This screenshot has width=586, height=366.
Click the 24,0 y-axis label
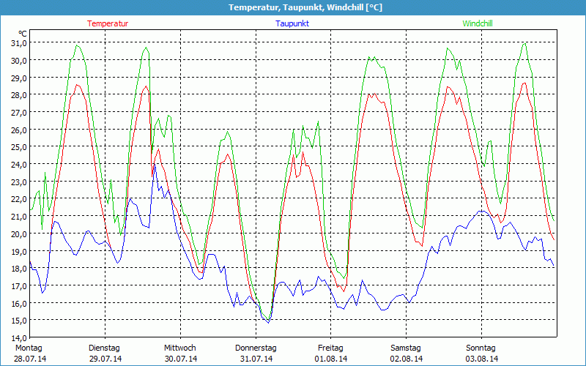[x=19, y=164]
